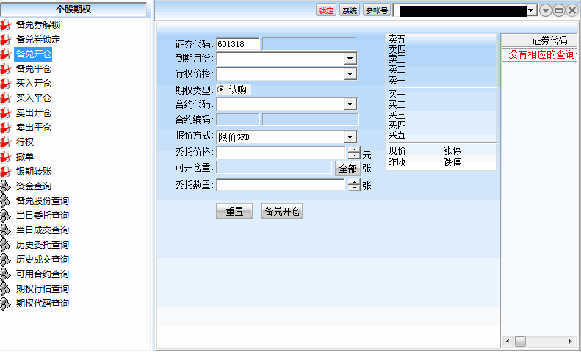The height and width of the screenshot is (352, 581).
Task: Click the 涨停 price label
Action: tap(452, 150)
